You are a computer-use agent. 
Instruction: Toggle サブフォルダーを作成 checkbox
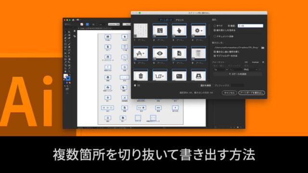[x=215, y=56]
